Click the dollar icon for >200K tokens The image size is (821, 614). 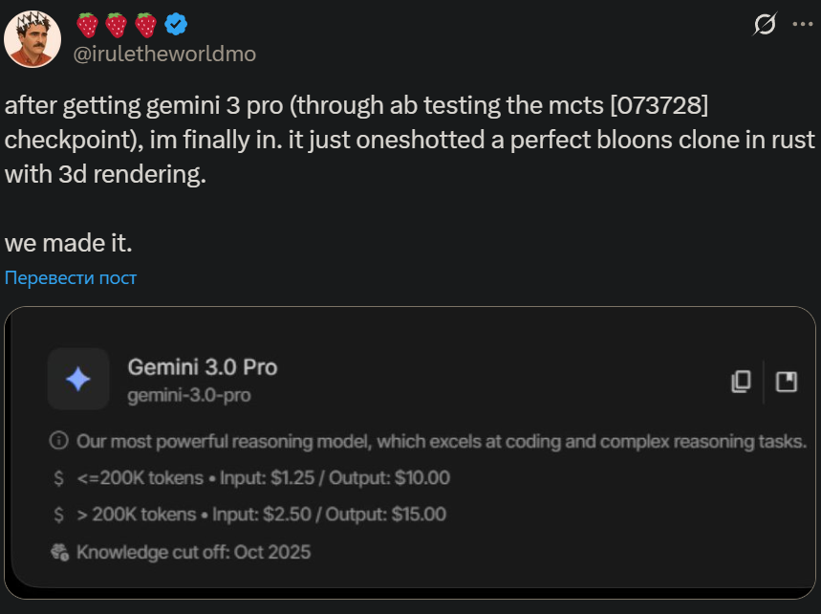click(x=59, y=515)
